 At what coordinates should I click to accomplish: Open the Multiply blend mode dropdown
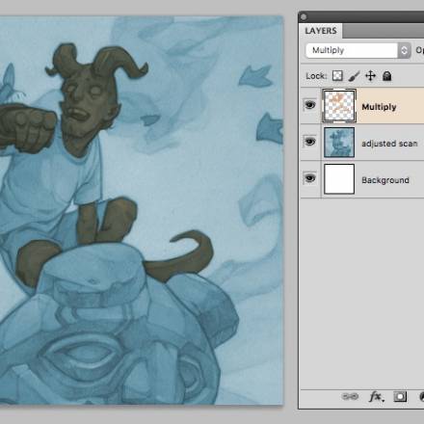(358, 50)
